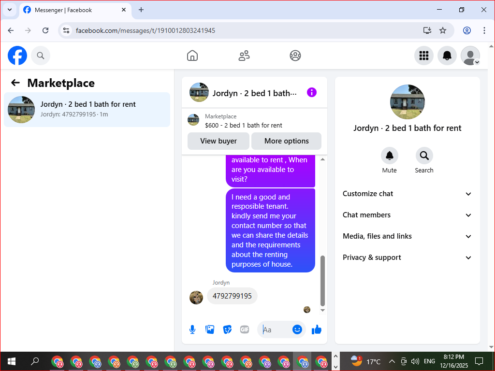The height and width of the screenshot is (371, 495).
Task: Click the chat scrollbar thumb
Action: (x=322, y=281)
